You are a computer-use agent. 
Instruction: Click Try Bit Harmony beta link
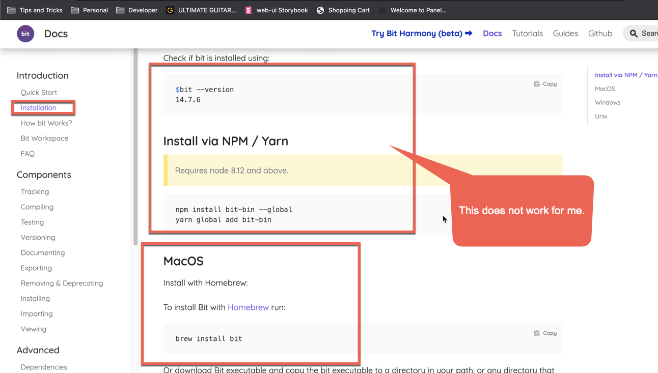422,33
